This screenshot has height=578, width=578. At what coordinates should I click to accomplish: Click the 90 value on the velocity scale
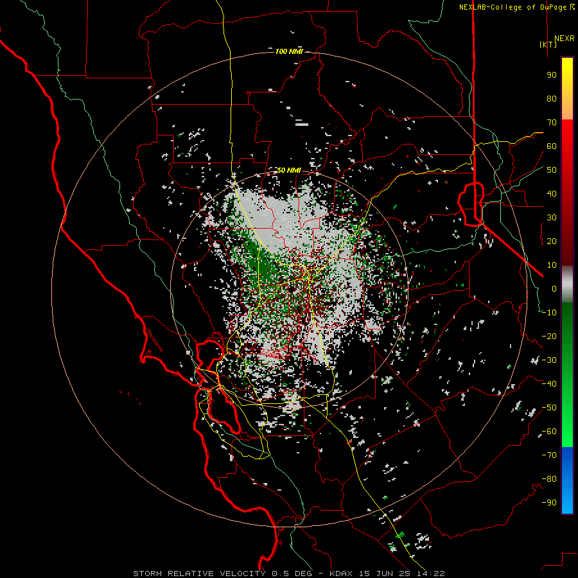click(552, 75)
